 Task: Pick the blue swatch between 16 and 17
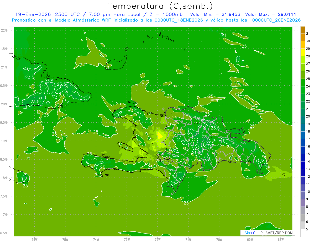point(303,143)
